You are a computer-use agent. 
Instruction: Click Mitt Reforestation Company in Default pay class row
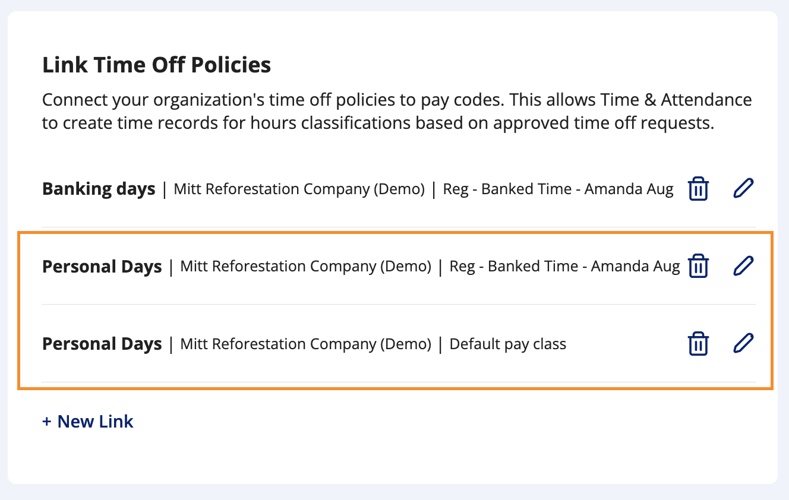[x=306, y=344]
